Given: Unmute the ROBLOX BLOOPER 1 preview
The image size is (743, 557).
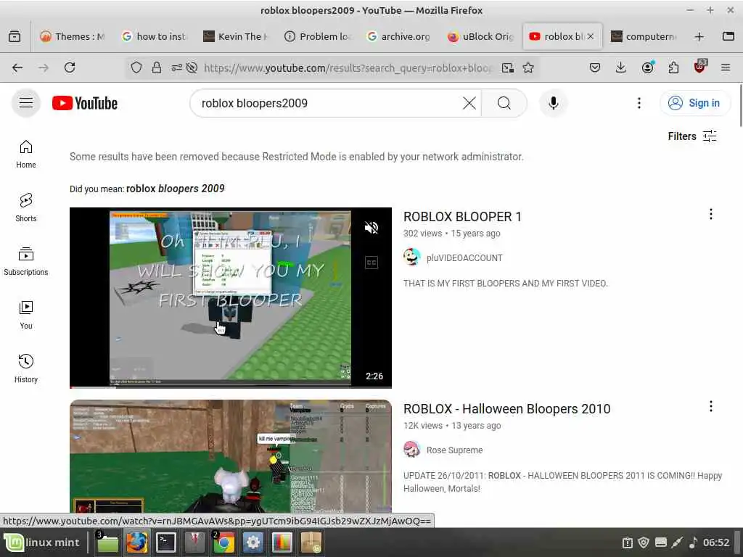Looking at the screenshot, I should (x=371, y=228).
